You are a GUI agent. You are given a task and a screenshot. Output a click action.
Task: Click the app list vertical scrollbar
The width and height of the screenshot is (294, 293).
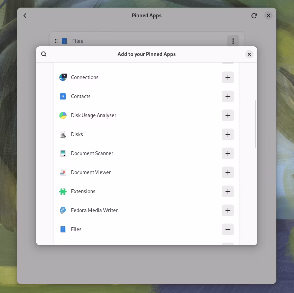pos(256,124)
